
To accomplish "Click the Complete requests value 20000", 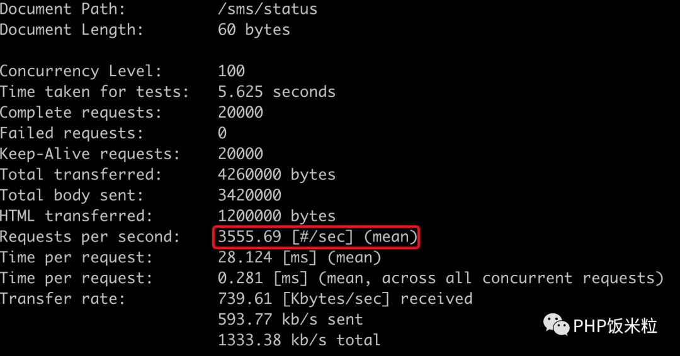I will tap(241, 113).
